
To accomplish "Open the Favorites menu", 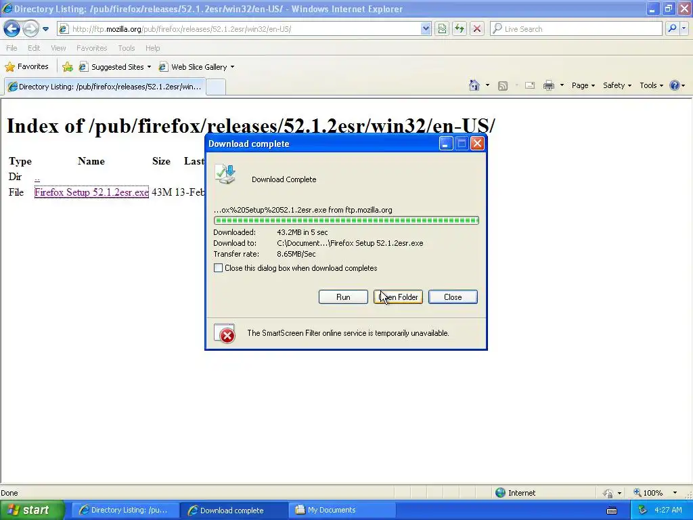I will click(x=91, y=48).
